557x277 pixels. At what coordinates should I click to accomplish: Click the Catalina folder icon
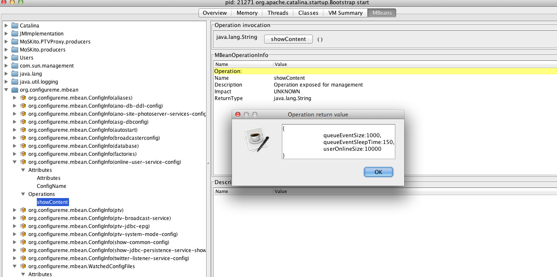tap(15, 25)
